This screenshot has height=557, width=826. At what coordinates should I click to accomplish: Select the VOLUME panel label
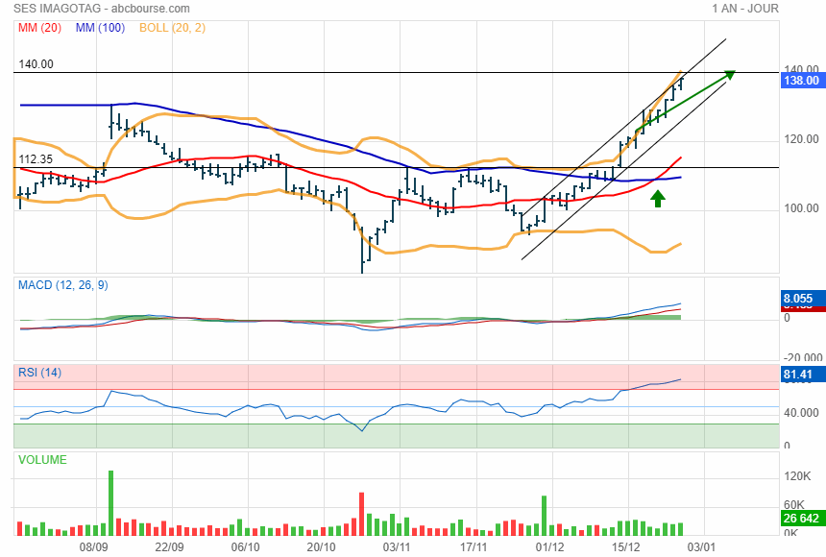(42, 460)
